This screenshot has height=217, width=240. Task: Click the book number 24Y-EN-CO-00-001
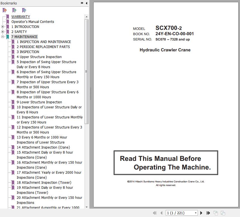pos(175,34)
